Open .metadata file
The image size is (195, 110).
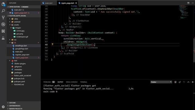coord(24,70)
